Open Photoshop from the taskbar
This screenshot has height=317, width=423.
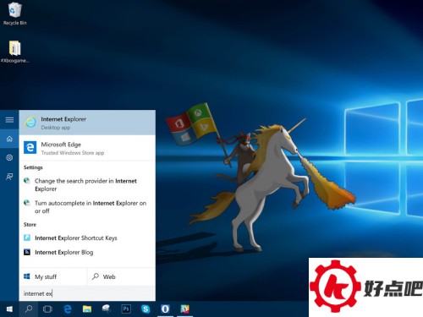(x=126, y=309)
